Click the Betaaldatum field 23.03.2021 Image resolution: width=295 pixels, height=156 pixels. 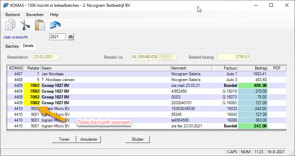46,57
